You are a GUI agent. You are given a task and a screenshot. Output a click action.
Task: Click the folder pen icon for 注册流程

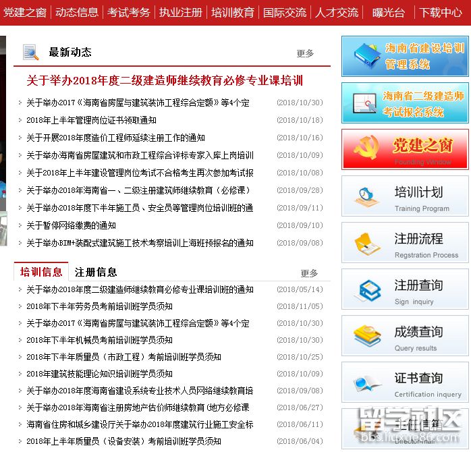[x=366, y=244]
